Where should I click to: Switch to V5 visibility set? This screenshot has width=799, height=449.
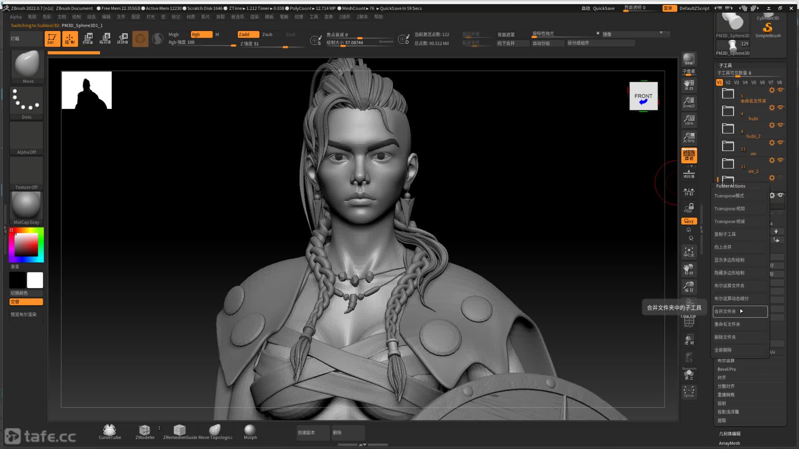tap(754, 82)
